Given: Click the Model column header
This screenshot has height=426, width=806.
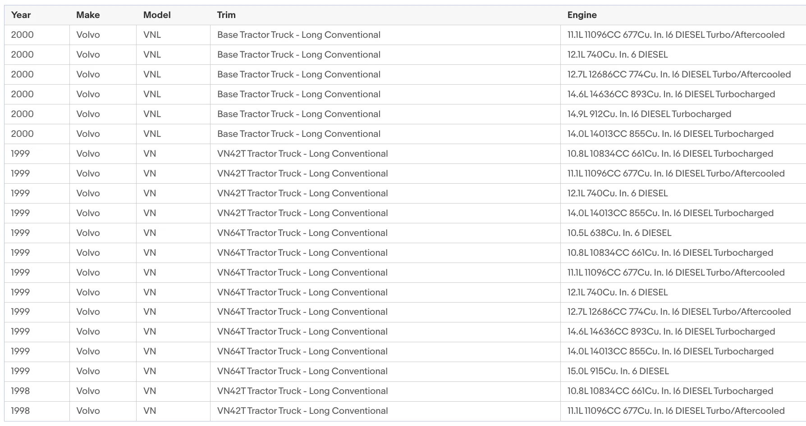Looking at the screenshot, I should click(x=157, y=15).
